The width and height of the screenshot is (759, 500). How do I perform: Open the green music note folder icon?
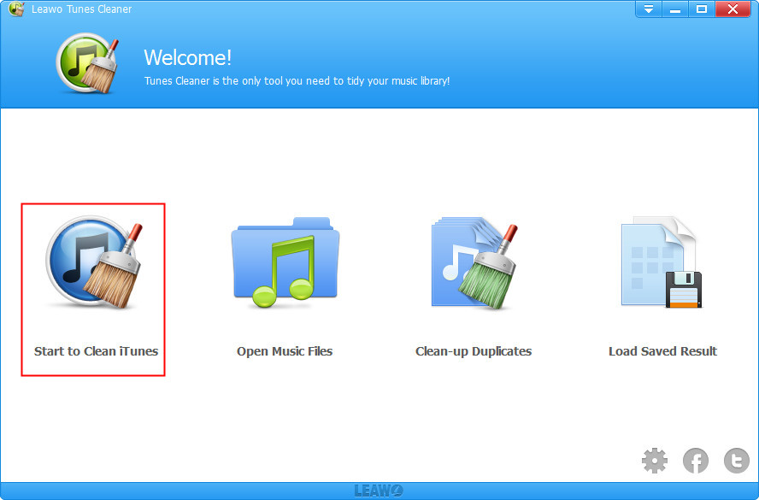[285, 262]
